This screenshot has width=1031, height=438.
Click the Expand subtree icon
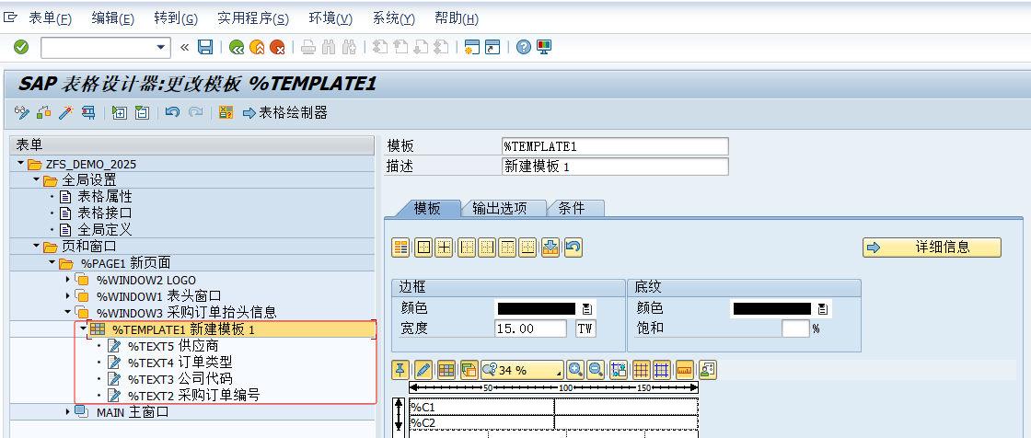coord(120,112)
